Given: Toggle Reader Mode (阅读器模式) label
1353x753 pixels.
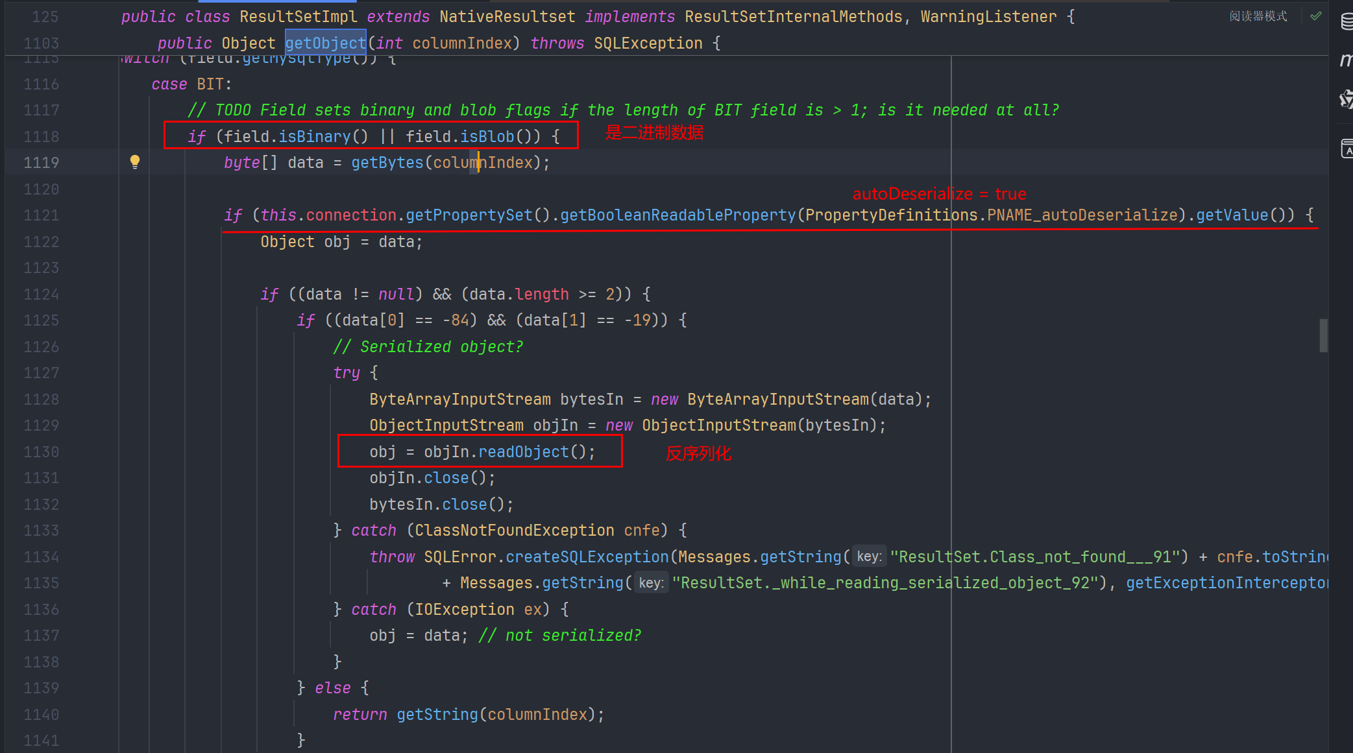Looking at the screenshot, I should point(1258,16).
